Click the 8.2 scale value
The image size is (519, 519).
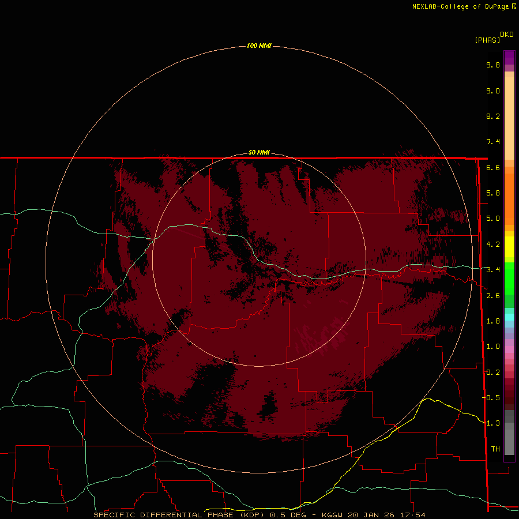pyautogui.click(x=493, y=116)
